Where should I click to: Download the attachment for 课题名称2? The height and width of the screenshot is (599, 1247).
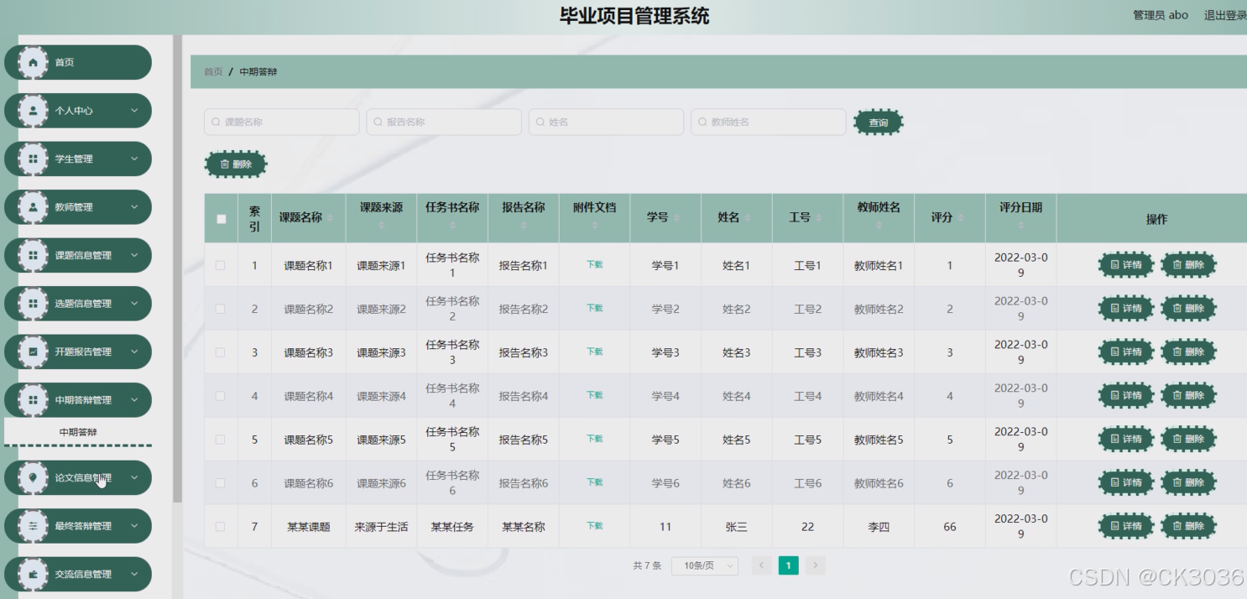click(595, 308)
